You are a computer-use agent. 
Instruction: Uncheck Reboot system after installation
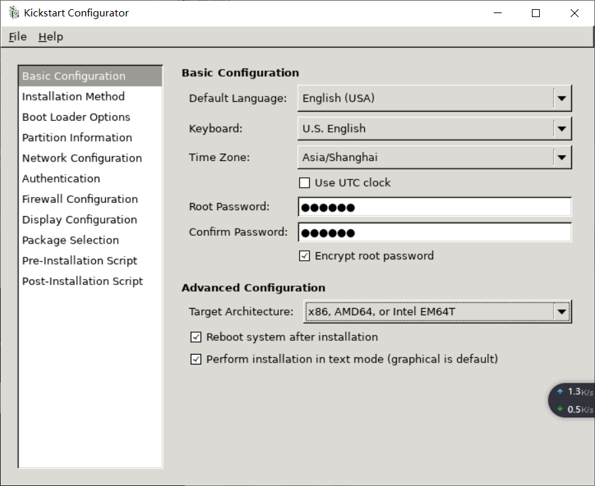point(196,337)
